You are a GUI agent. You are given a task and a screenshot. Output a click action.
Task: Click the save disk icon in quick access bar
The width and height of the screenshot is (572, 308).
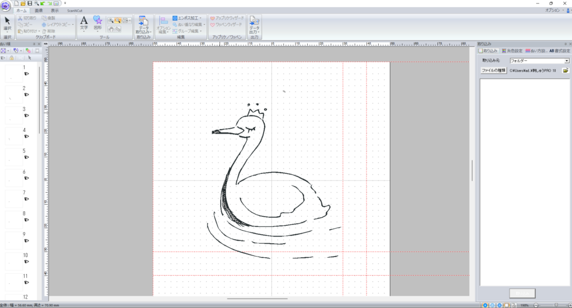coord(30,3)
